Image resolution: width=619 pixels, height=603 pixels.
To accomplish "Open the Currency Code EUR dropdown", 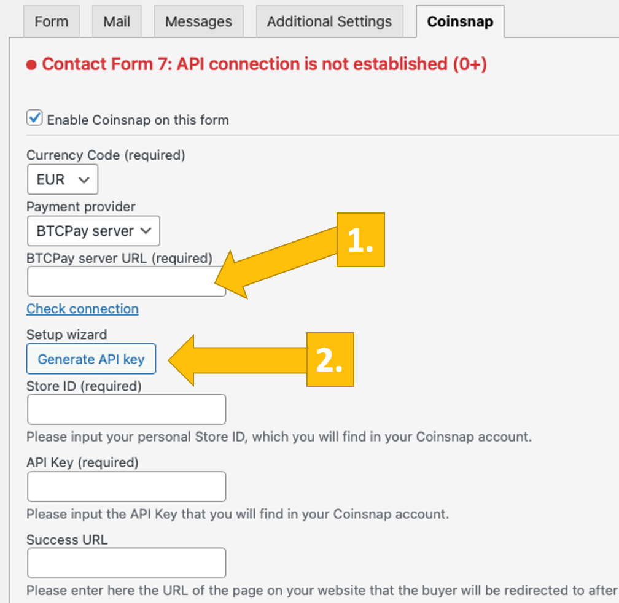I will point(62,180).
